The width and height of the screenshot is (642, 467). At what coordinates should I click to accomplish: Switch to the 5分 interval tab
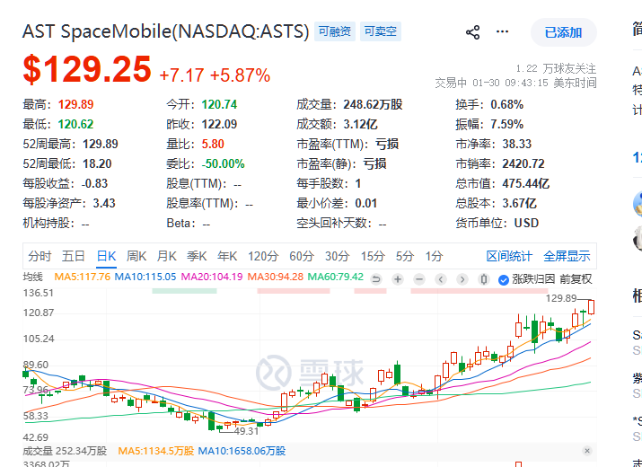click(x=405, y=257)
